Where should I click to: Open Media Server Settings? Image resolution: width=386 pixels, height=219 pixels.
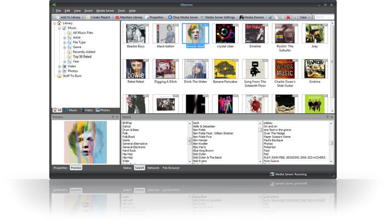pyautogui.click(x=217, y=17)
